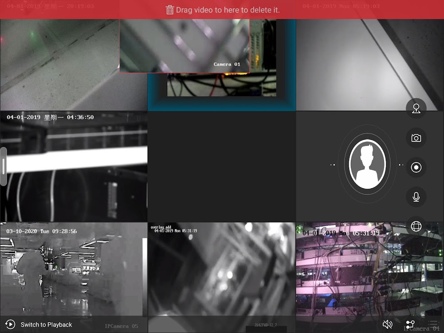Capture a snapshot with camera icon
Image resolution: width=444 pixels, height=333 pixels.
tap(416, 138)
